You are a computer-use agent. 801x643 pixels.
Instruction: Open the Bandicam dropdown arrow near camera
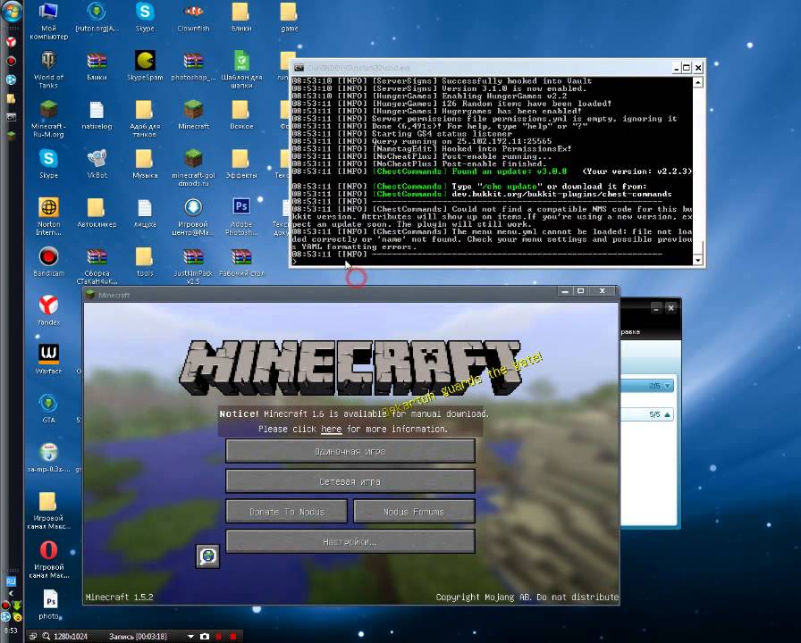coord(190,637)
